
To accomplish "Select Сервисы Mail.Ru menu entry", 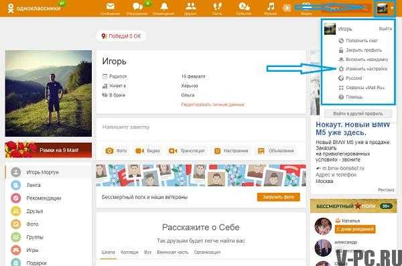I will pos(365,88).
